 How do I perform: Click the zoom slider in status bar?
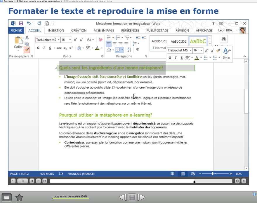[x=213, y=174]
